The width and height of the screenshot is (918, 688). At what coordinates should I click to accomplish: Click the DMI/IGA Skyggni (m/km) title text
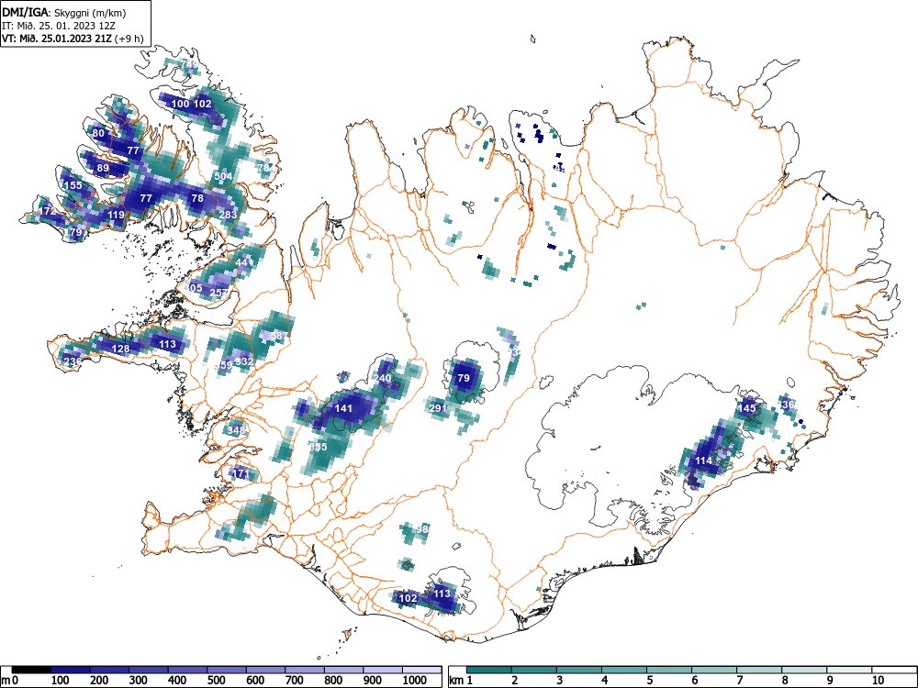[x=64, y=12]
